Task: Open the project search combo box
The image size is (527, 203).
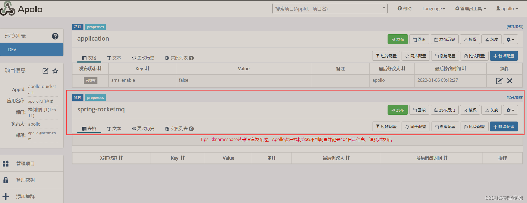Action: 330,9
